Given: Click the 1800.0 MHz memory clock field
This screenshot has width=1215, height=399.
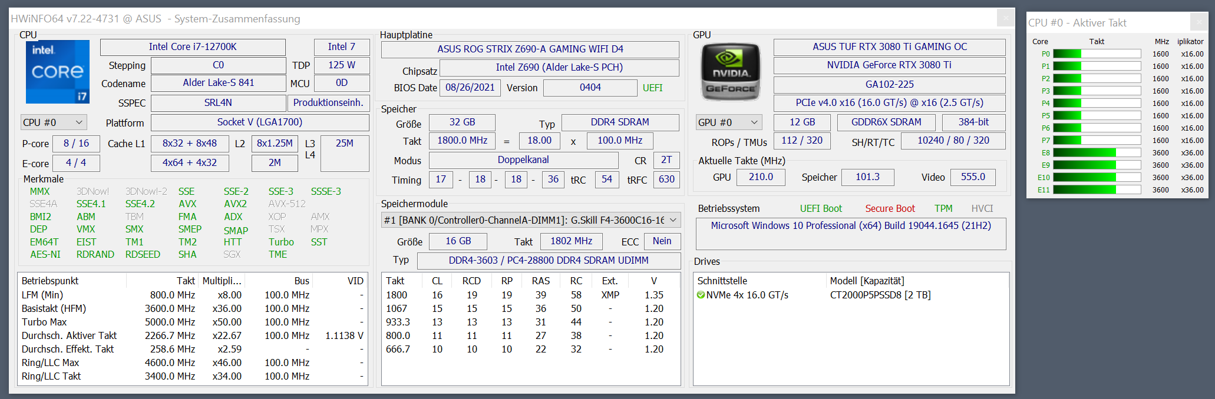Looking at the screenshot, I should 462,141.
